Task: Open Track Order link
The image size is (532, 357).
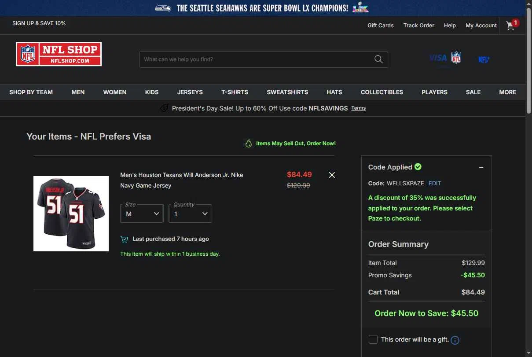Action: click(419, 26)
